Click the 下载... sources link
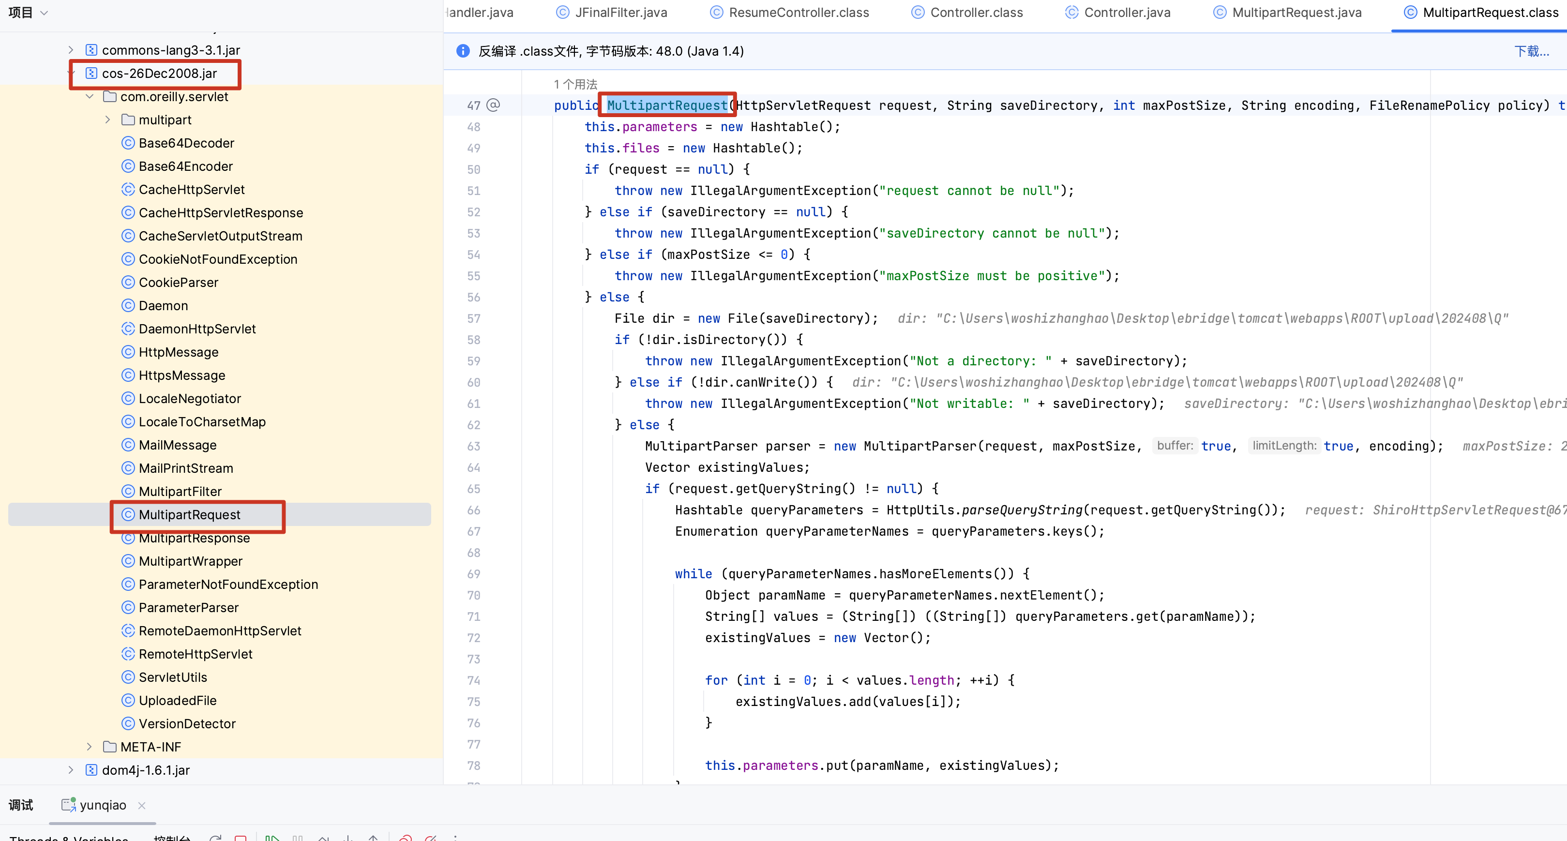The image size is (1567, 841). [x=1531, y=51]
